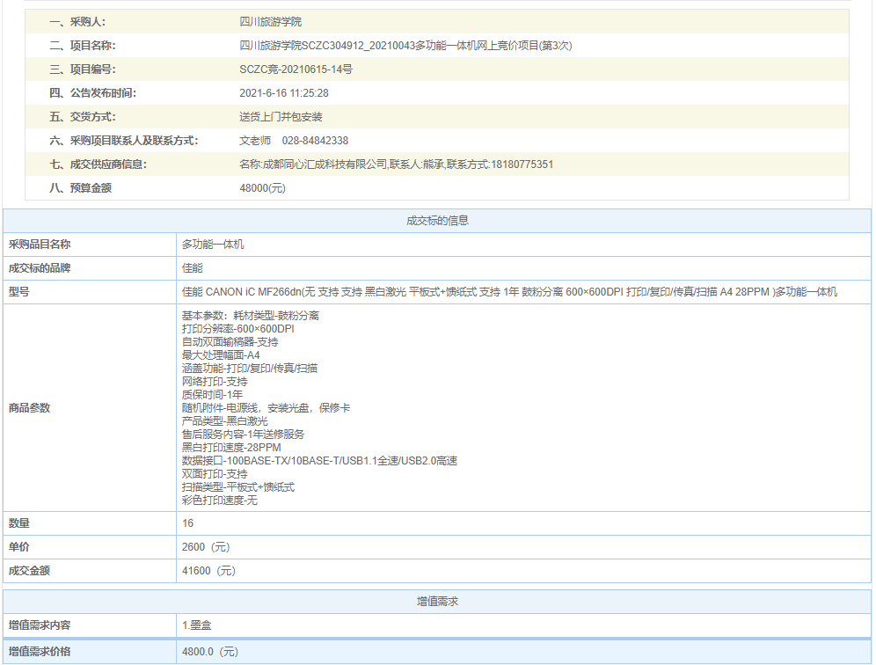The image size is (876, 665).
Task: Click the model text CANON iC MF266dn
Action: pos(253,292)
